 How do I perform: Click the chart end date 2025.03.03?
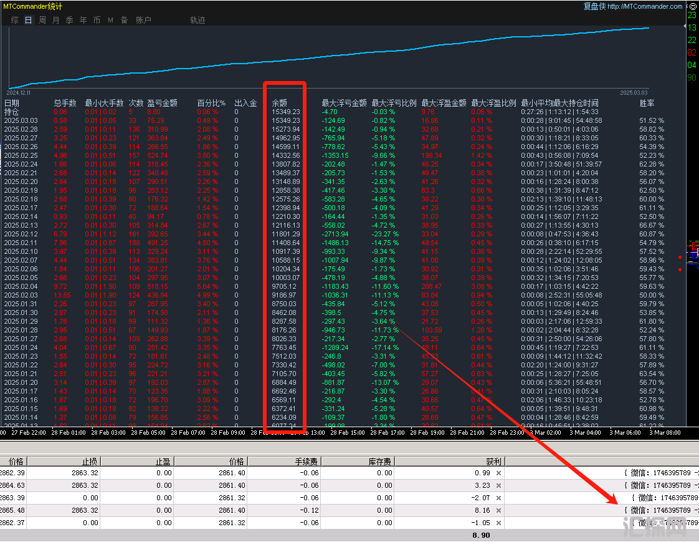tap(634, 93)
